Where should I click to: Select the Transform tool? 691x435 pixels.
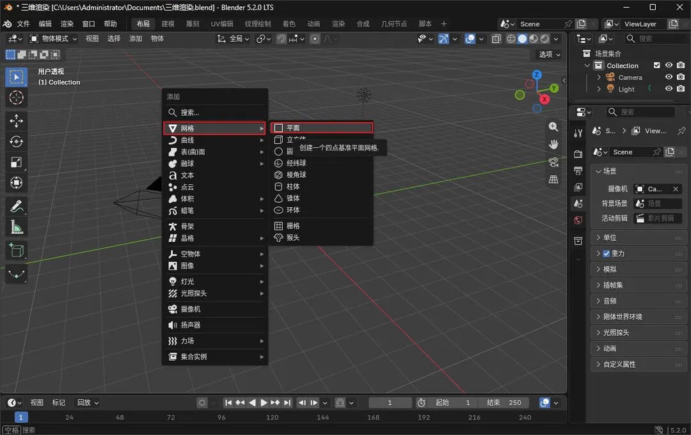tap(16, 182)
